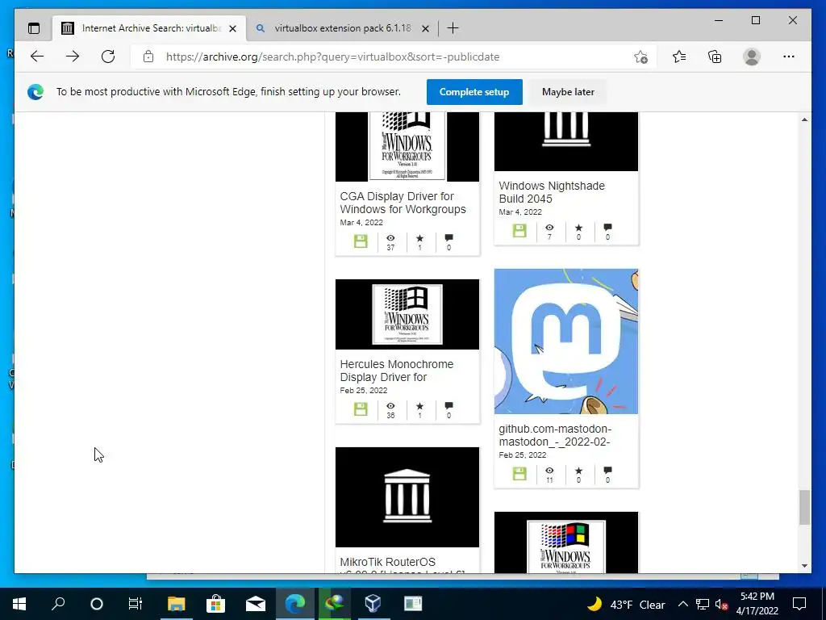Click the scrollbar up arrow

[x=804, y=119]
